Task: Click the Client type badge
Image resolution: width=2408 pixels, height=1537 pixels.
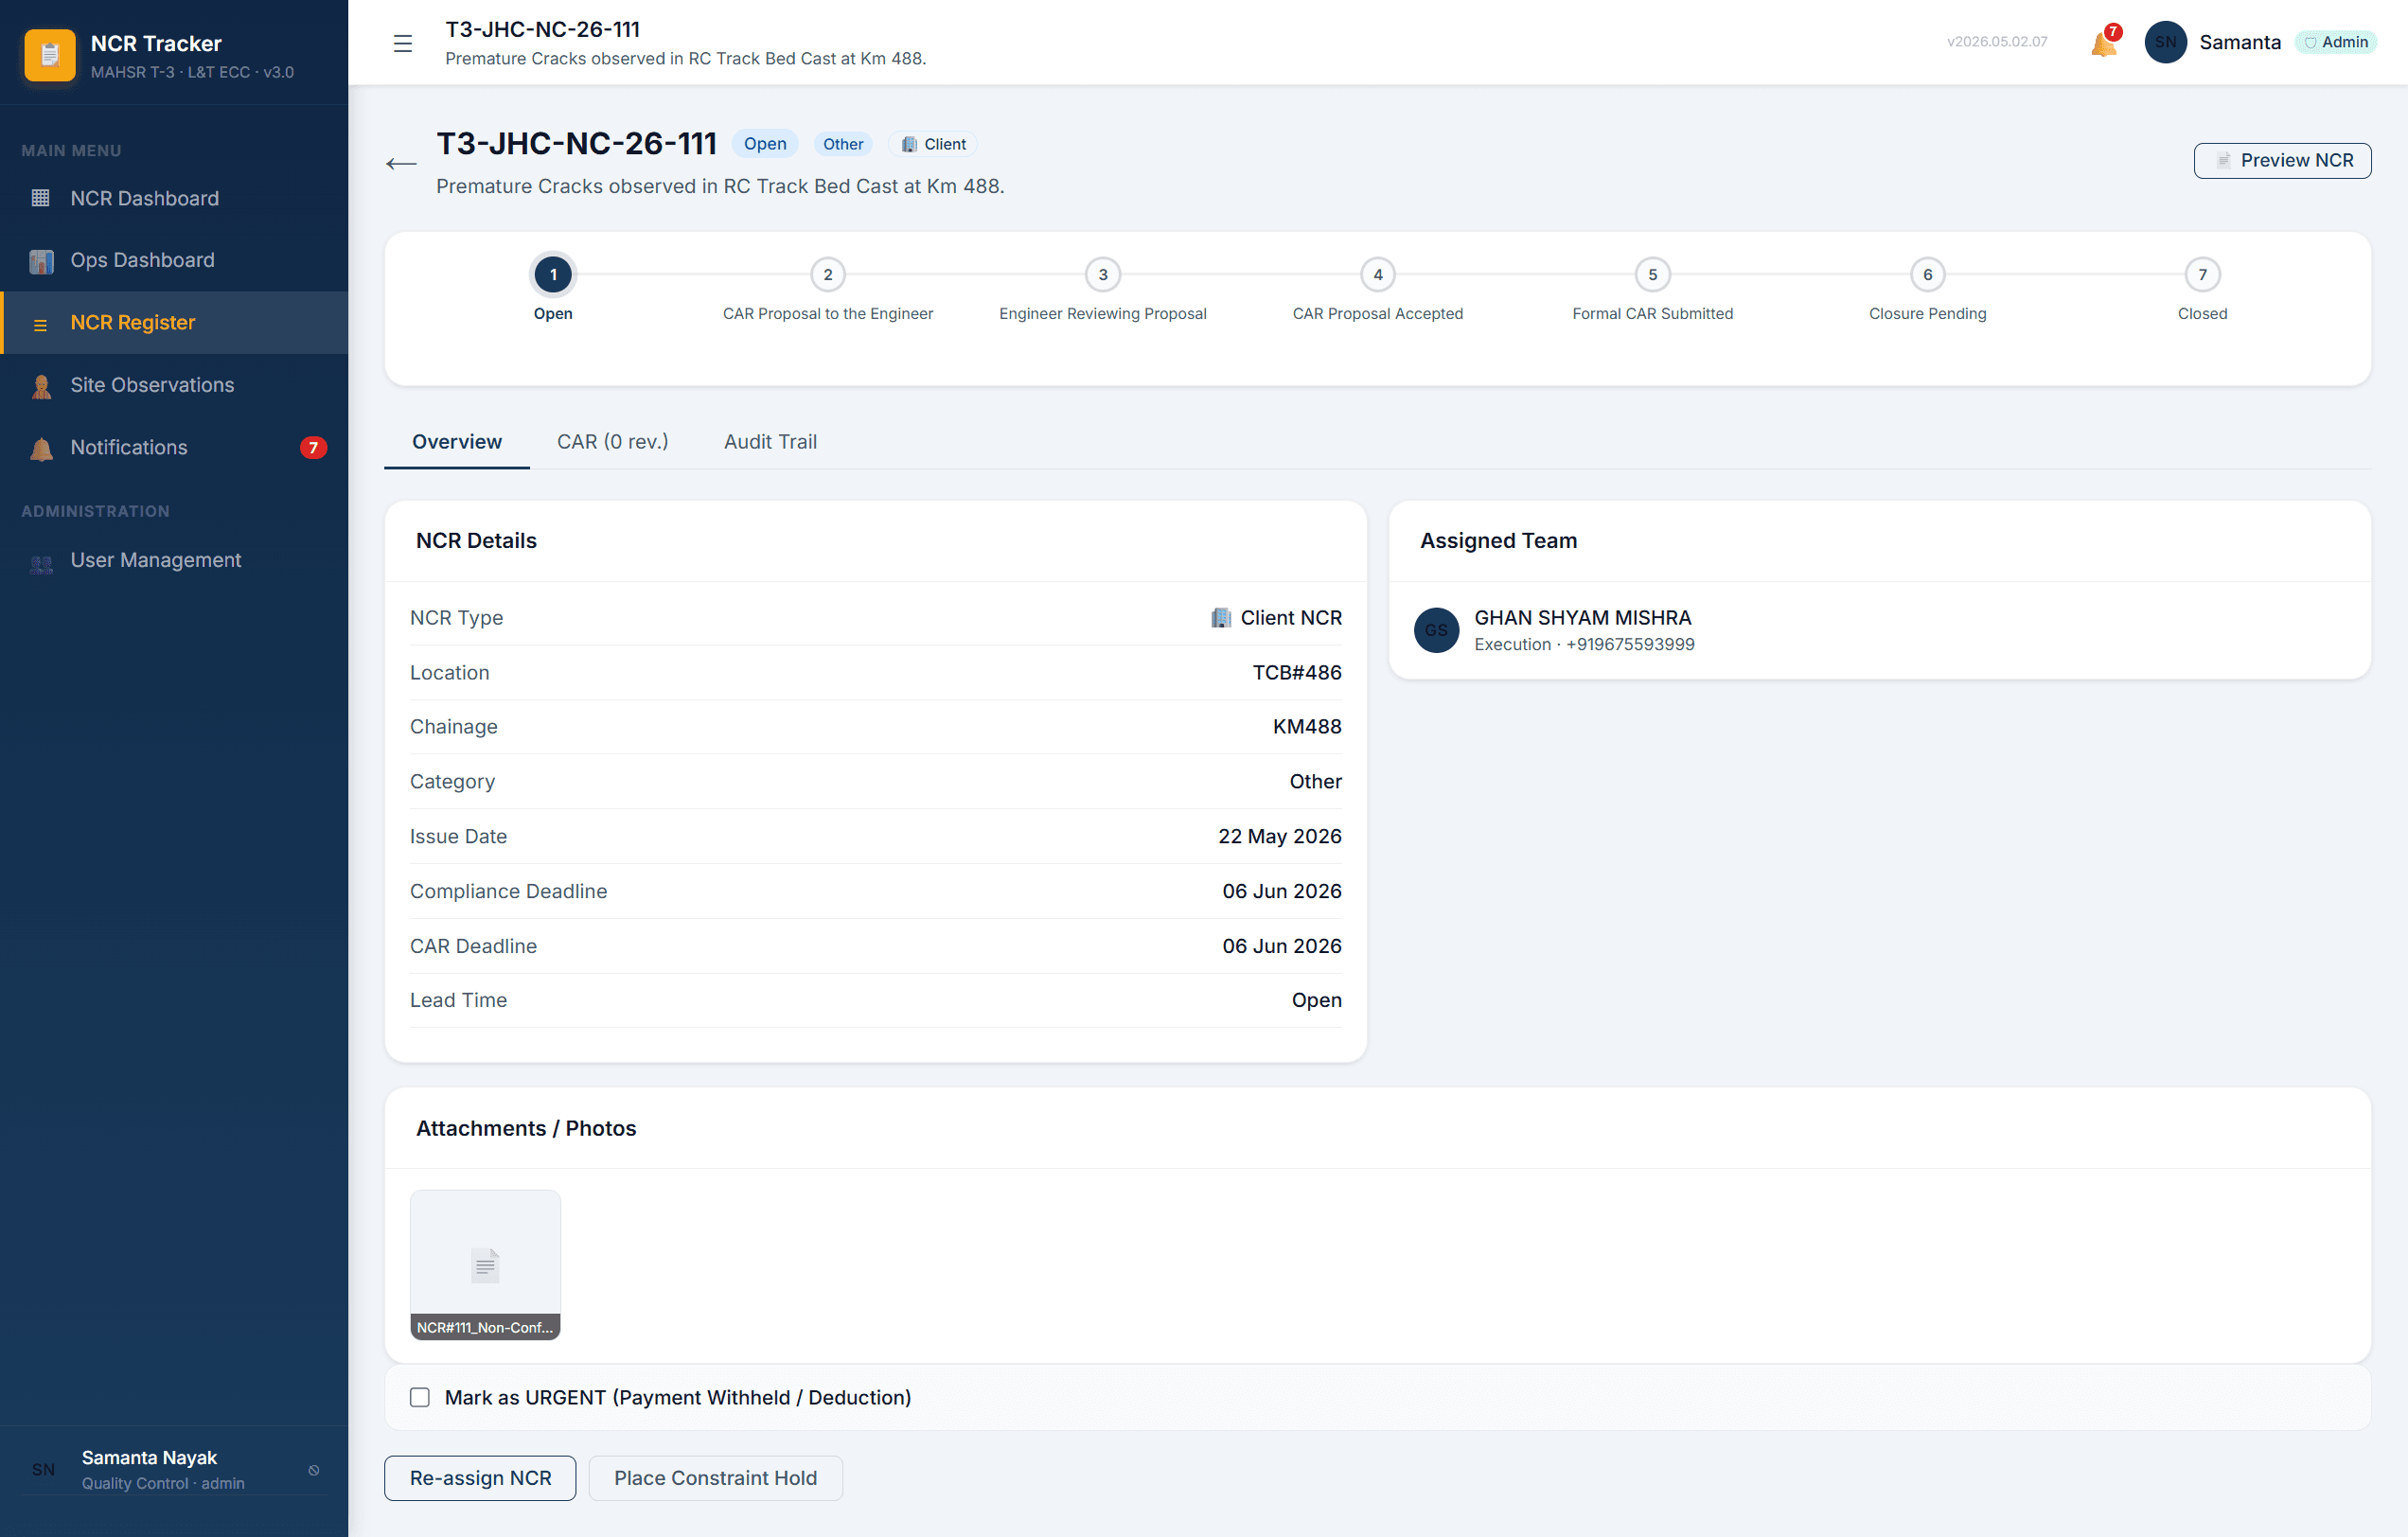Action: pyautogui.click(x=933, y=144)
